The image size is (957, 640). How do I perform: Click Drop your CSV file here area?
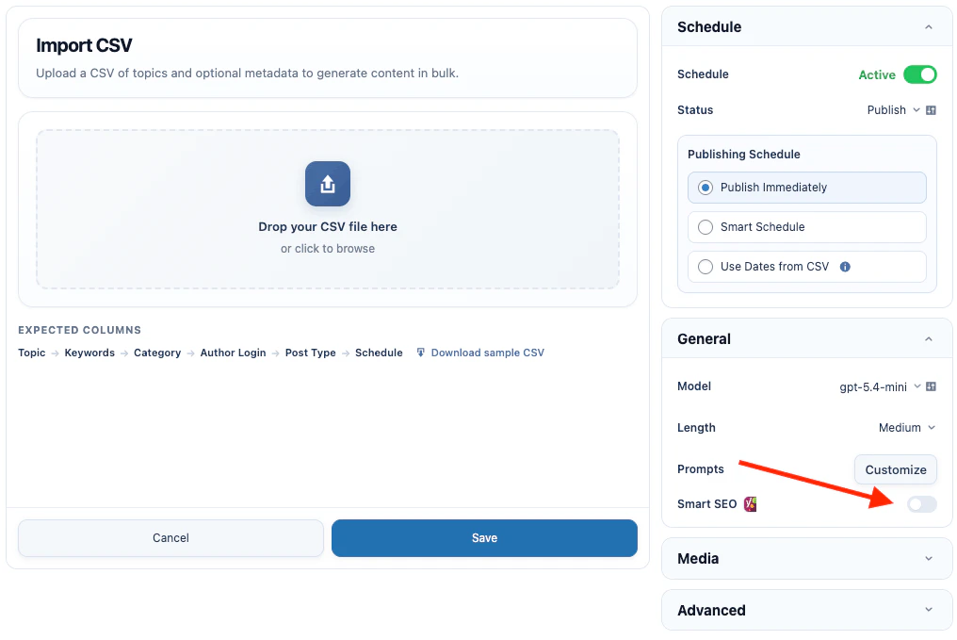(328, 209)
